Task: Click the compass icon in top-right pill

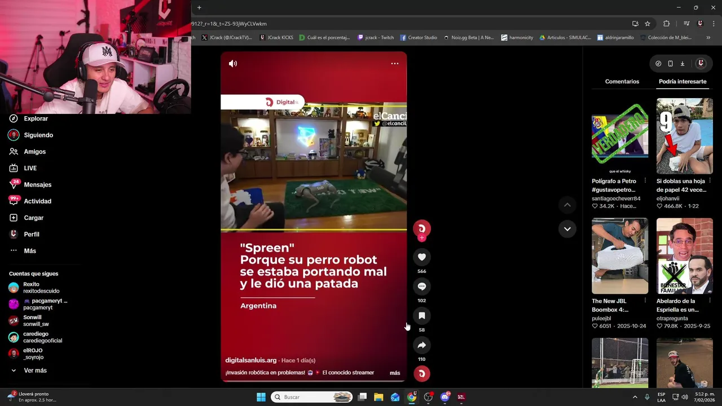Action: click(658, 64)
